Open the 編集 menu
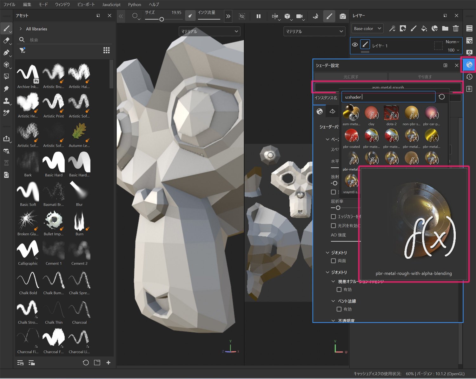The image size is (476, 379). pyautogui.click(x=27, y=4)
